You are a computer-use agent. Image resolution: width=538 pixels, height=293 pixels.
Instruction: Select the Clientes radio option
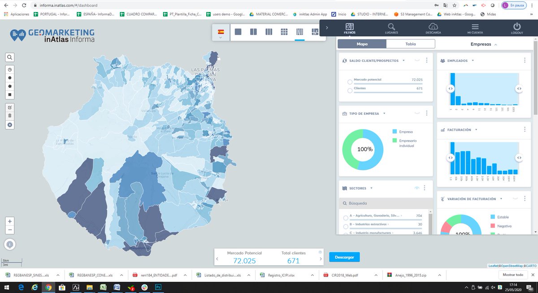[350, 90]
